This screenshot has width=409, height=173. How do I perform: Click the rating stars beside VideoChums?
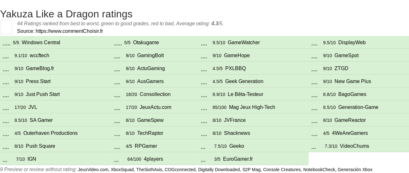tap(314, 146)
